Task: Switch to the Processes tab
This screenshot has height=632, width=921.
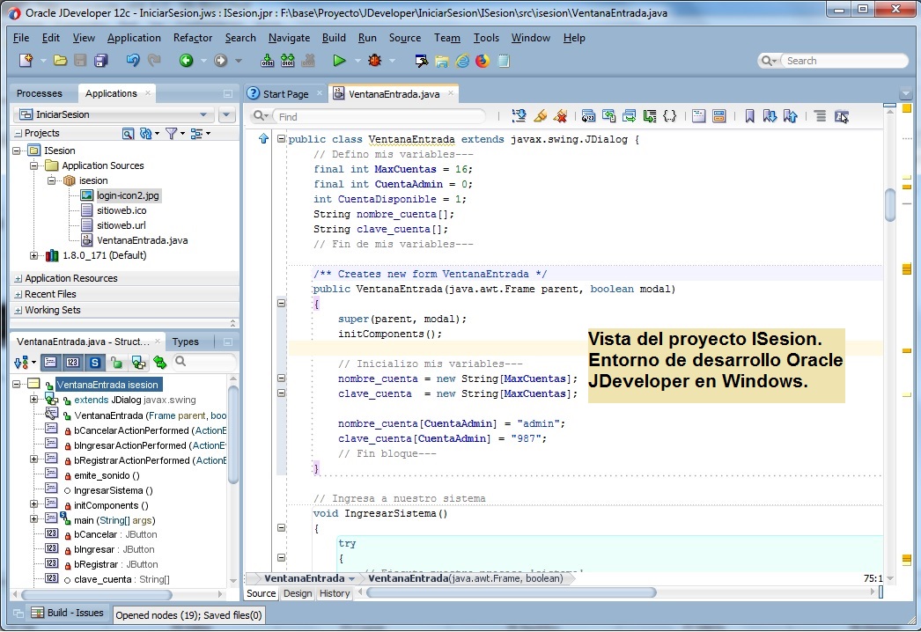Action: [40, 93]
